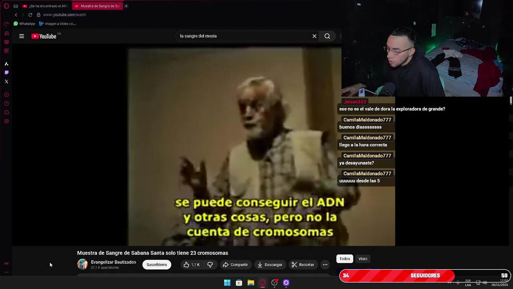Clear the YouTube search box with X
The image size is (513, 289).
(x=315, y=36)
